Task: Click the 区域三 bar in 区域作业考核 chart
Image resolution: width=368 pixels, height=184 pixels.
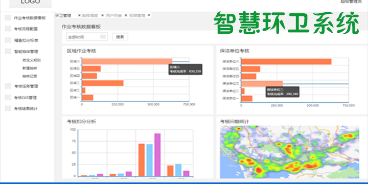Action: (x=103, y=83)
